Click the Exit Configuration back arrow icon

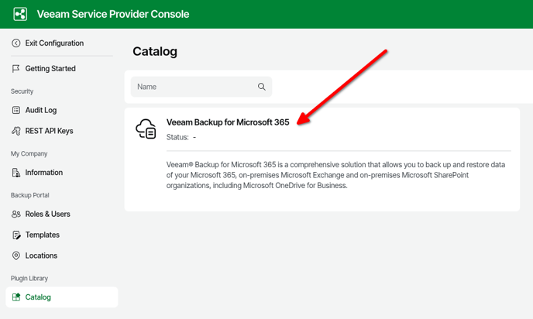tap(16, 43)
